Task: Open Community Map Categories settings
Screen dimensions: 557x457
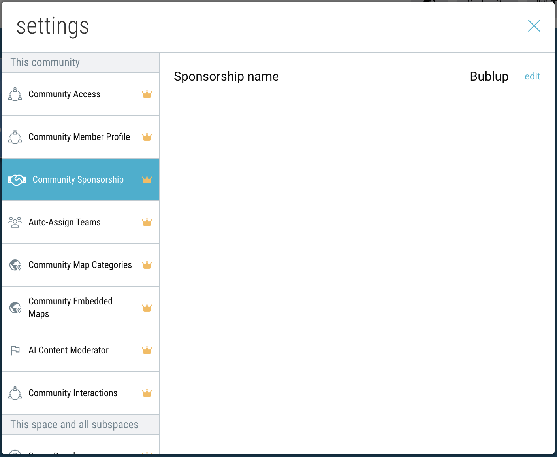Action: (x=80, y=265)
